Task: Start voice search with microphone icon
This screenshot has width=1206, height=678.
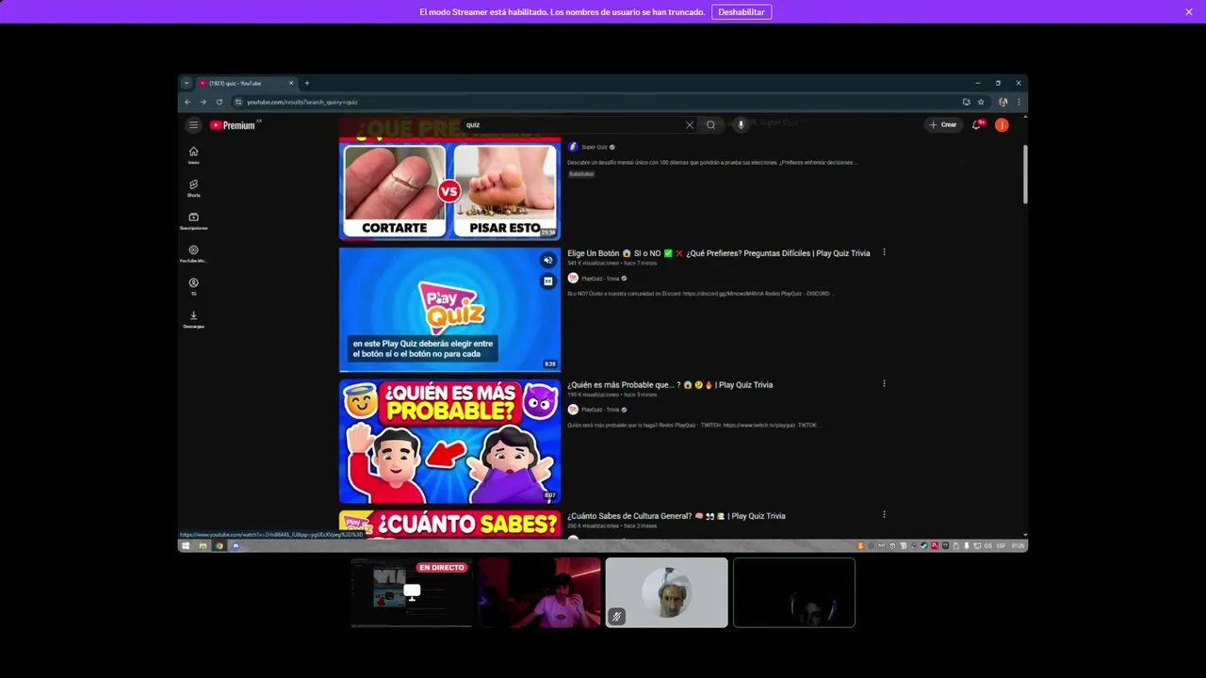Action: pyautogui.click(x=741, y=125)
